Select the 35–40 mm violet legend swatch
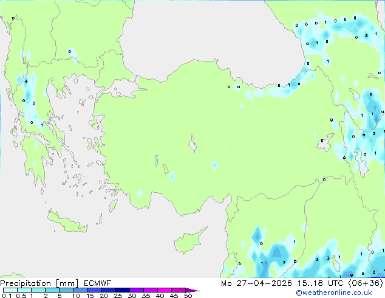 pyautogui.click(x=150, y=290)
